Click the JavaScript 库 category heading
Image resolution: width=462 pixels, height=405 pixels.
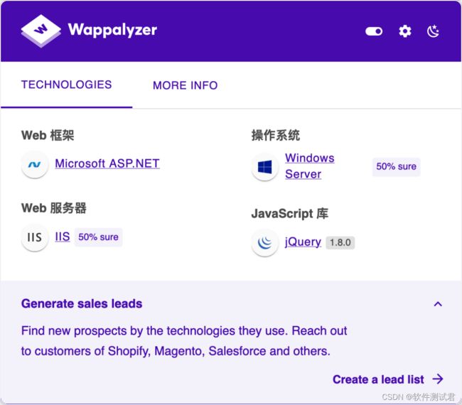[289, 214]
